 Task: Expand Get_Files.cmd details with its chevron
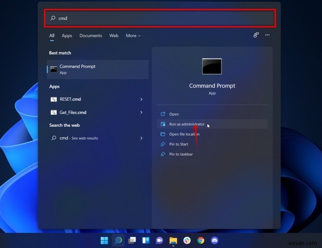(x=141, y=112)
